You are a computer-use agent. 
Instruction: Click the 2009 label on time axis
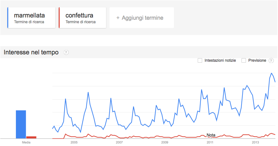coord(165,142)
